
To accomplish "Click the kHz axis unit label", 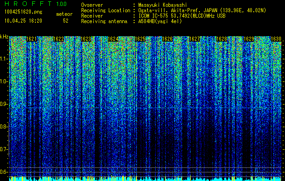I will tap(4, 37).
